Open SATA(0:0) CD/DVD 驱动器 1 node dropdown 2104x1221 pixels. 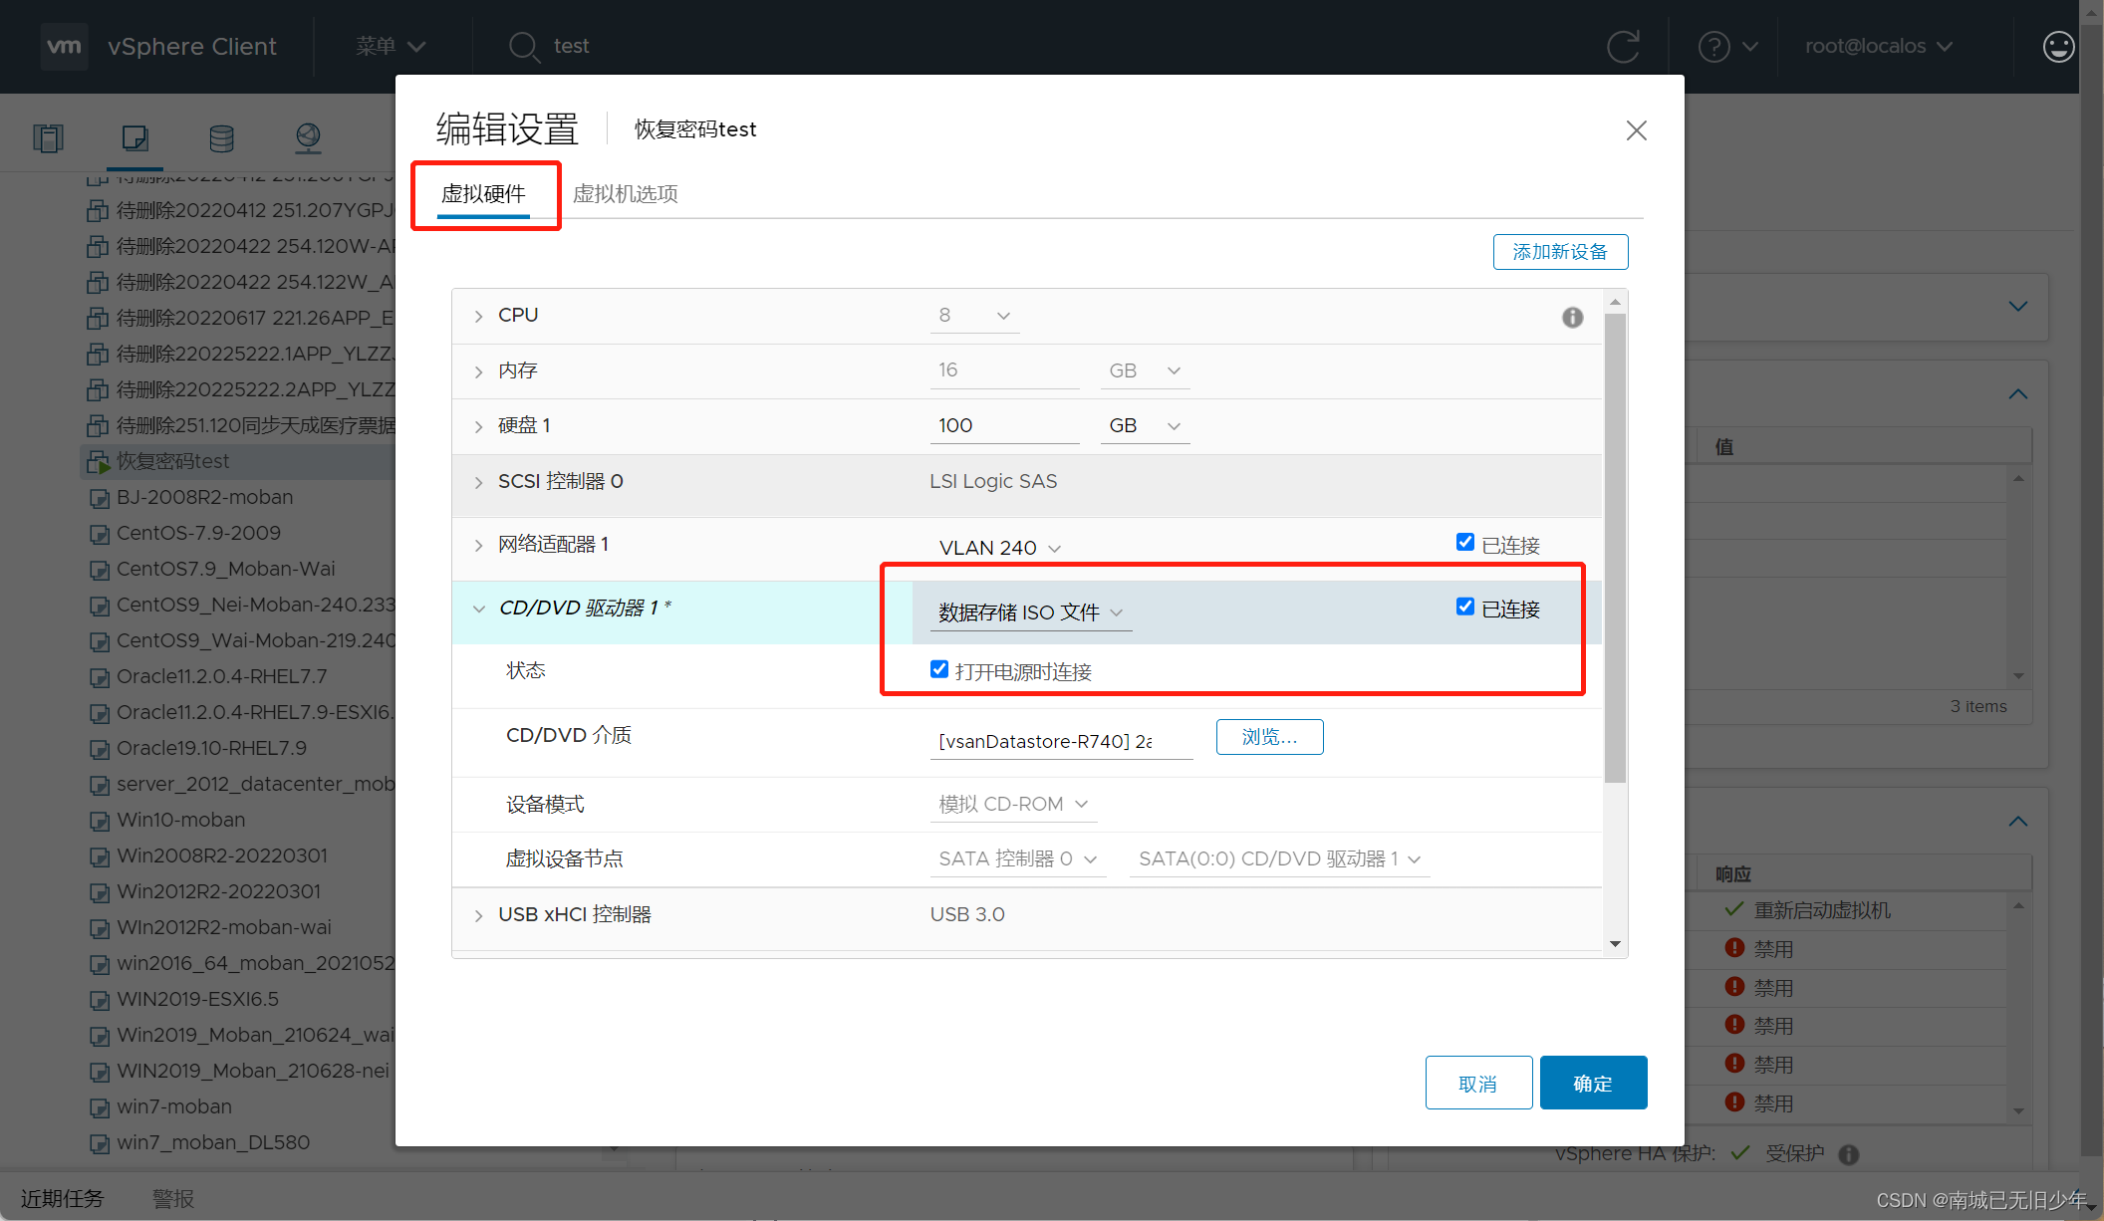1280,858
